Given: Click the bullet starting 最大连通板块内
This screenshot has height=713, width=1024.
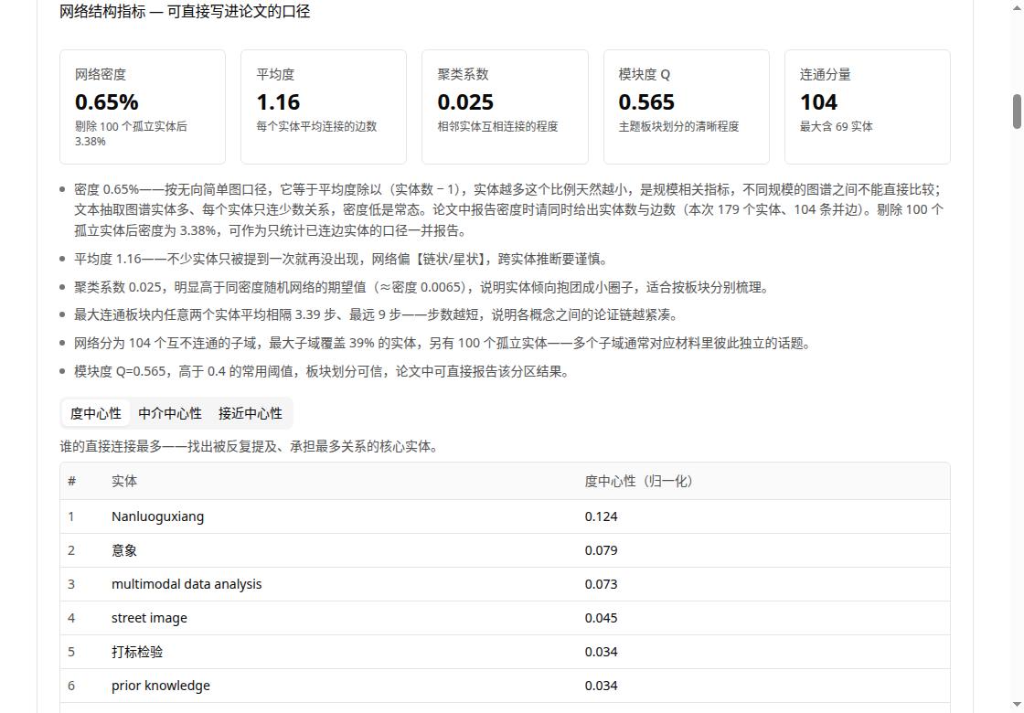Looking at the screenshot, I should pyautogui.click(x=376, y=314).
